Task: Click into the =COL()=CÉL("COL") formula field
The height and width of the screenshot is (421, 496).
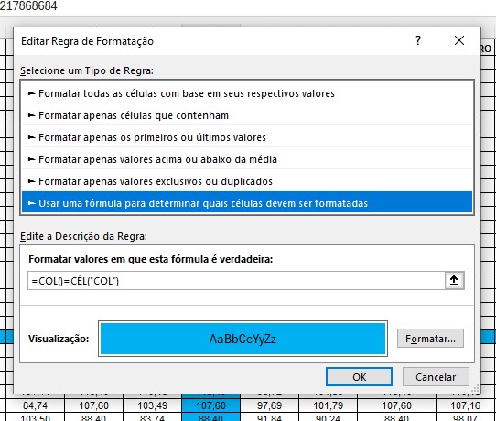Action: click(236, 281)
